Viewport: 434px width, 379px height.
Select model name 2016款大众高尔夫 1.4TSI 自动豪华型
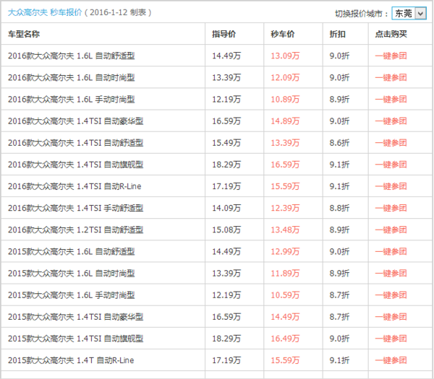(75, 121)
